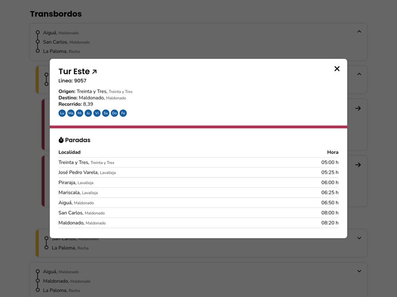Click the Transbordos page heading

point(56,14)
